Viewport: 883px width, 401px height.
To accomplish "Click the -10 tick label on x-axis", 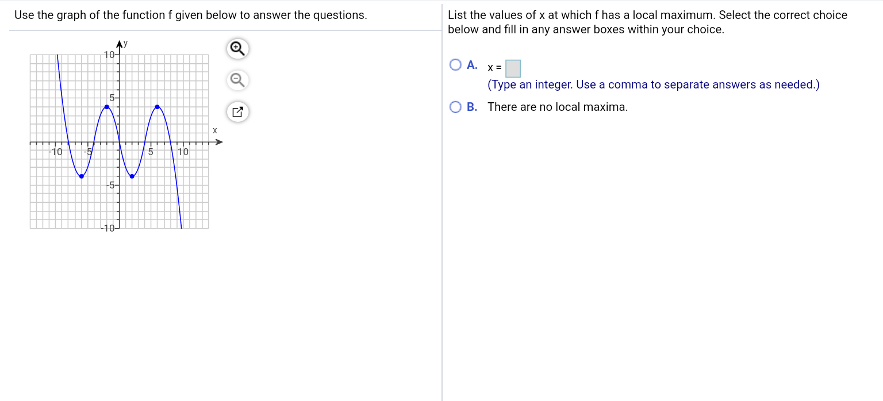I will (x=55, y=152).
